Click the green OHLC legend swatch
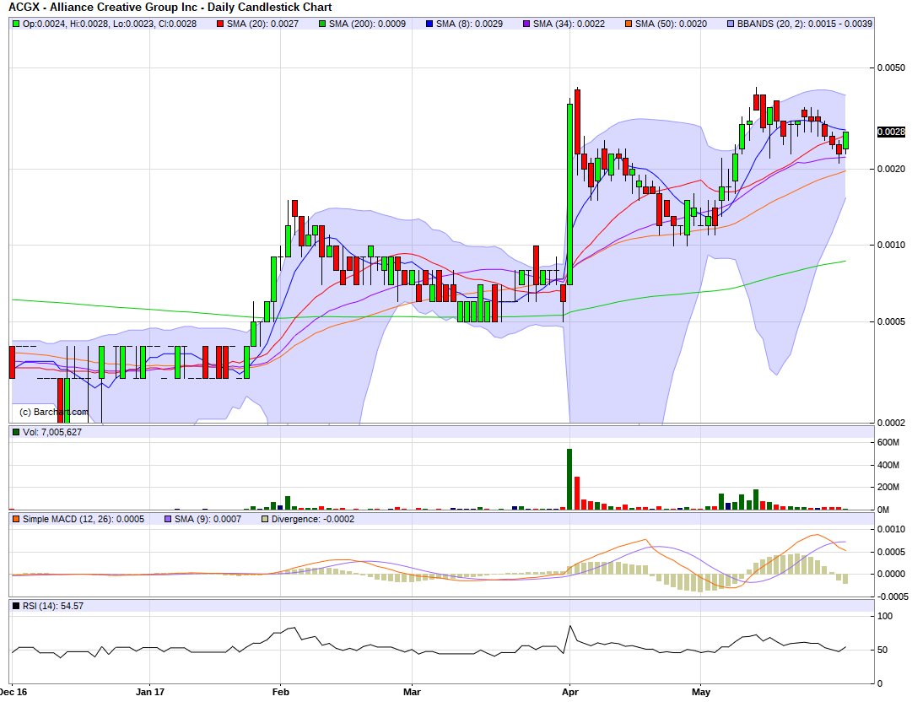The height and width of the screenshot is (718, 912). pos(16,24)
